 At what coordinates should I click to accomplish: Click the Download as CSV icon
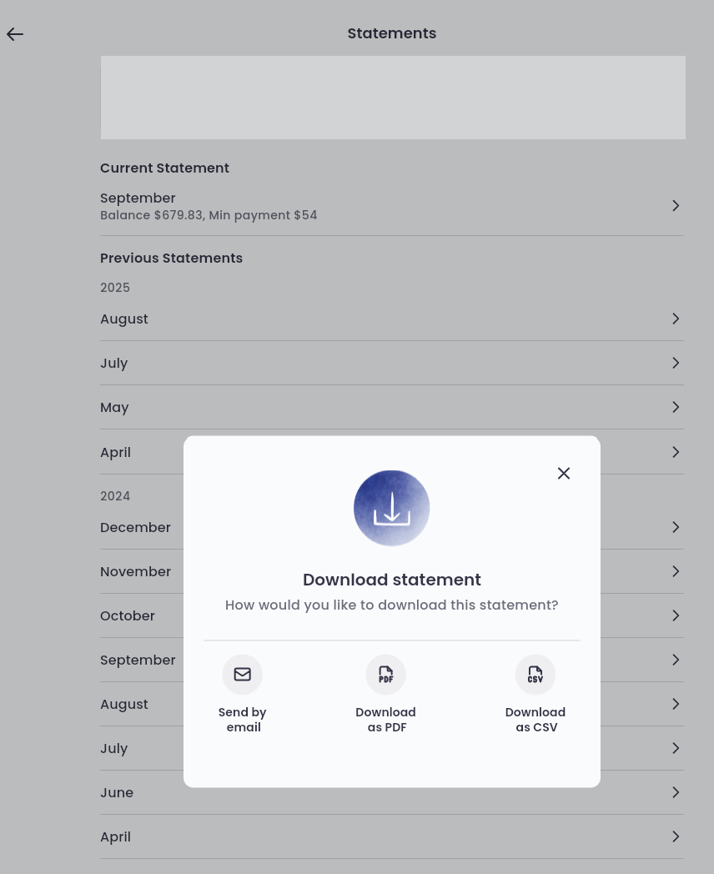(x=535, y=675)
